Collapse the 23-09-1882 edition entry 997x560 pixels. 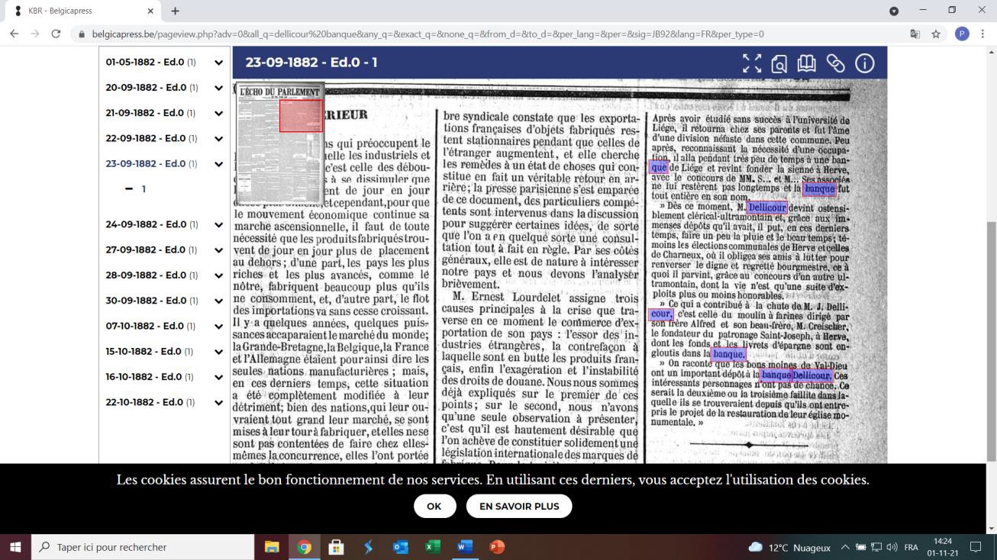pyautogui.click(x=218, y=164)
